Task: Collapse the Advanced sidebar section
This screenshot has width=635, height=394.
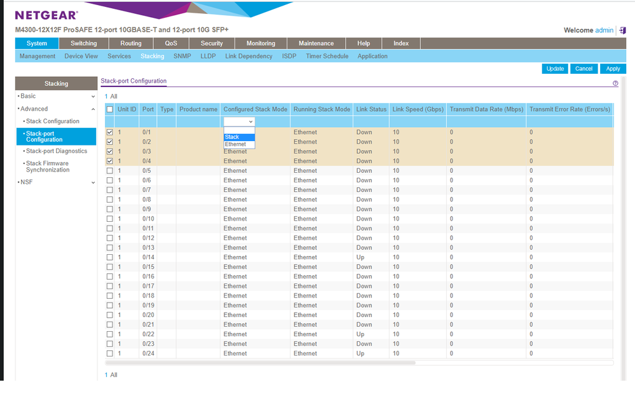Action: tap(57, 109)
